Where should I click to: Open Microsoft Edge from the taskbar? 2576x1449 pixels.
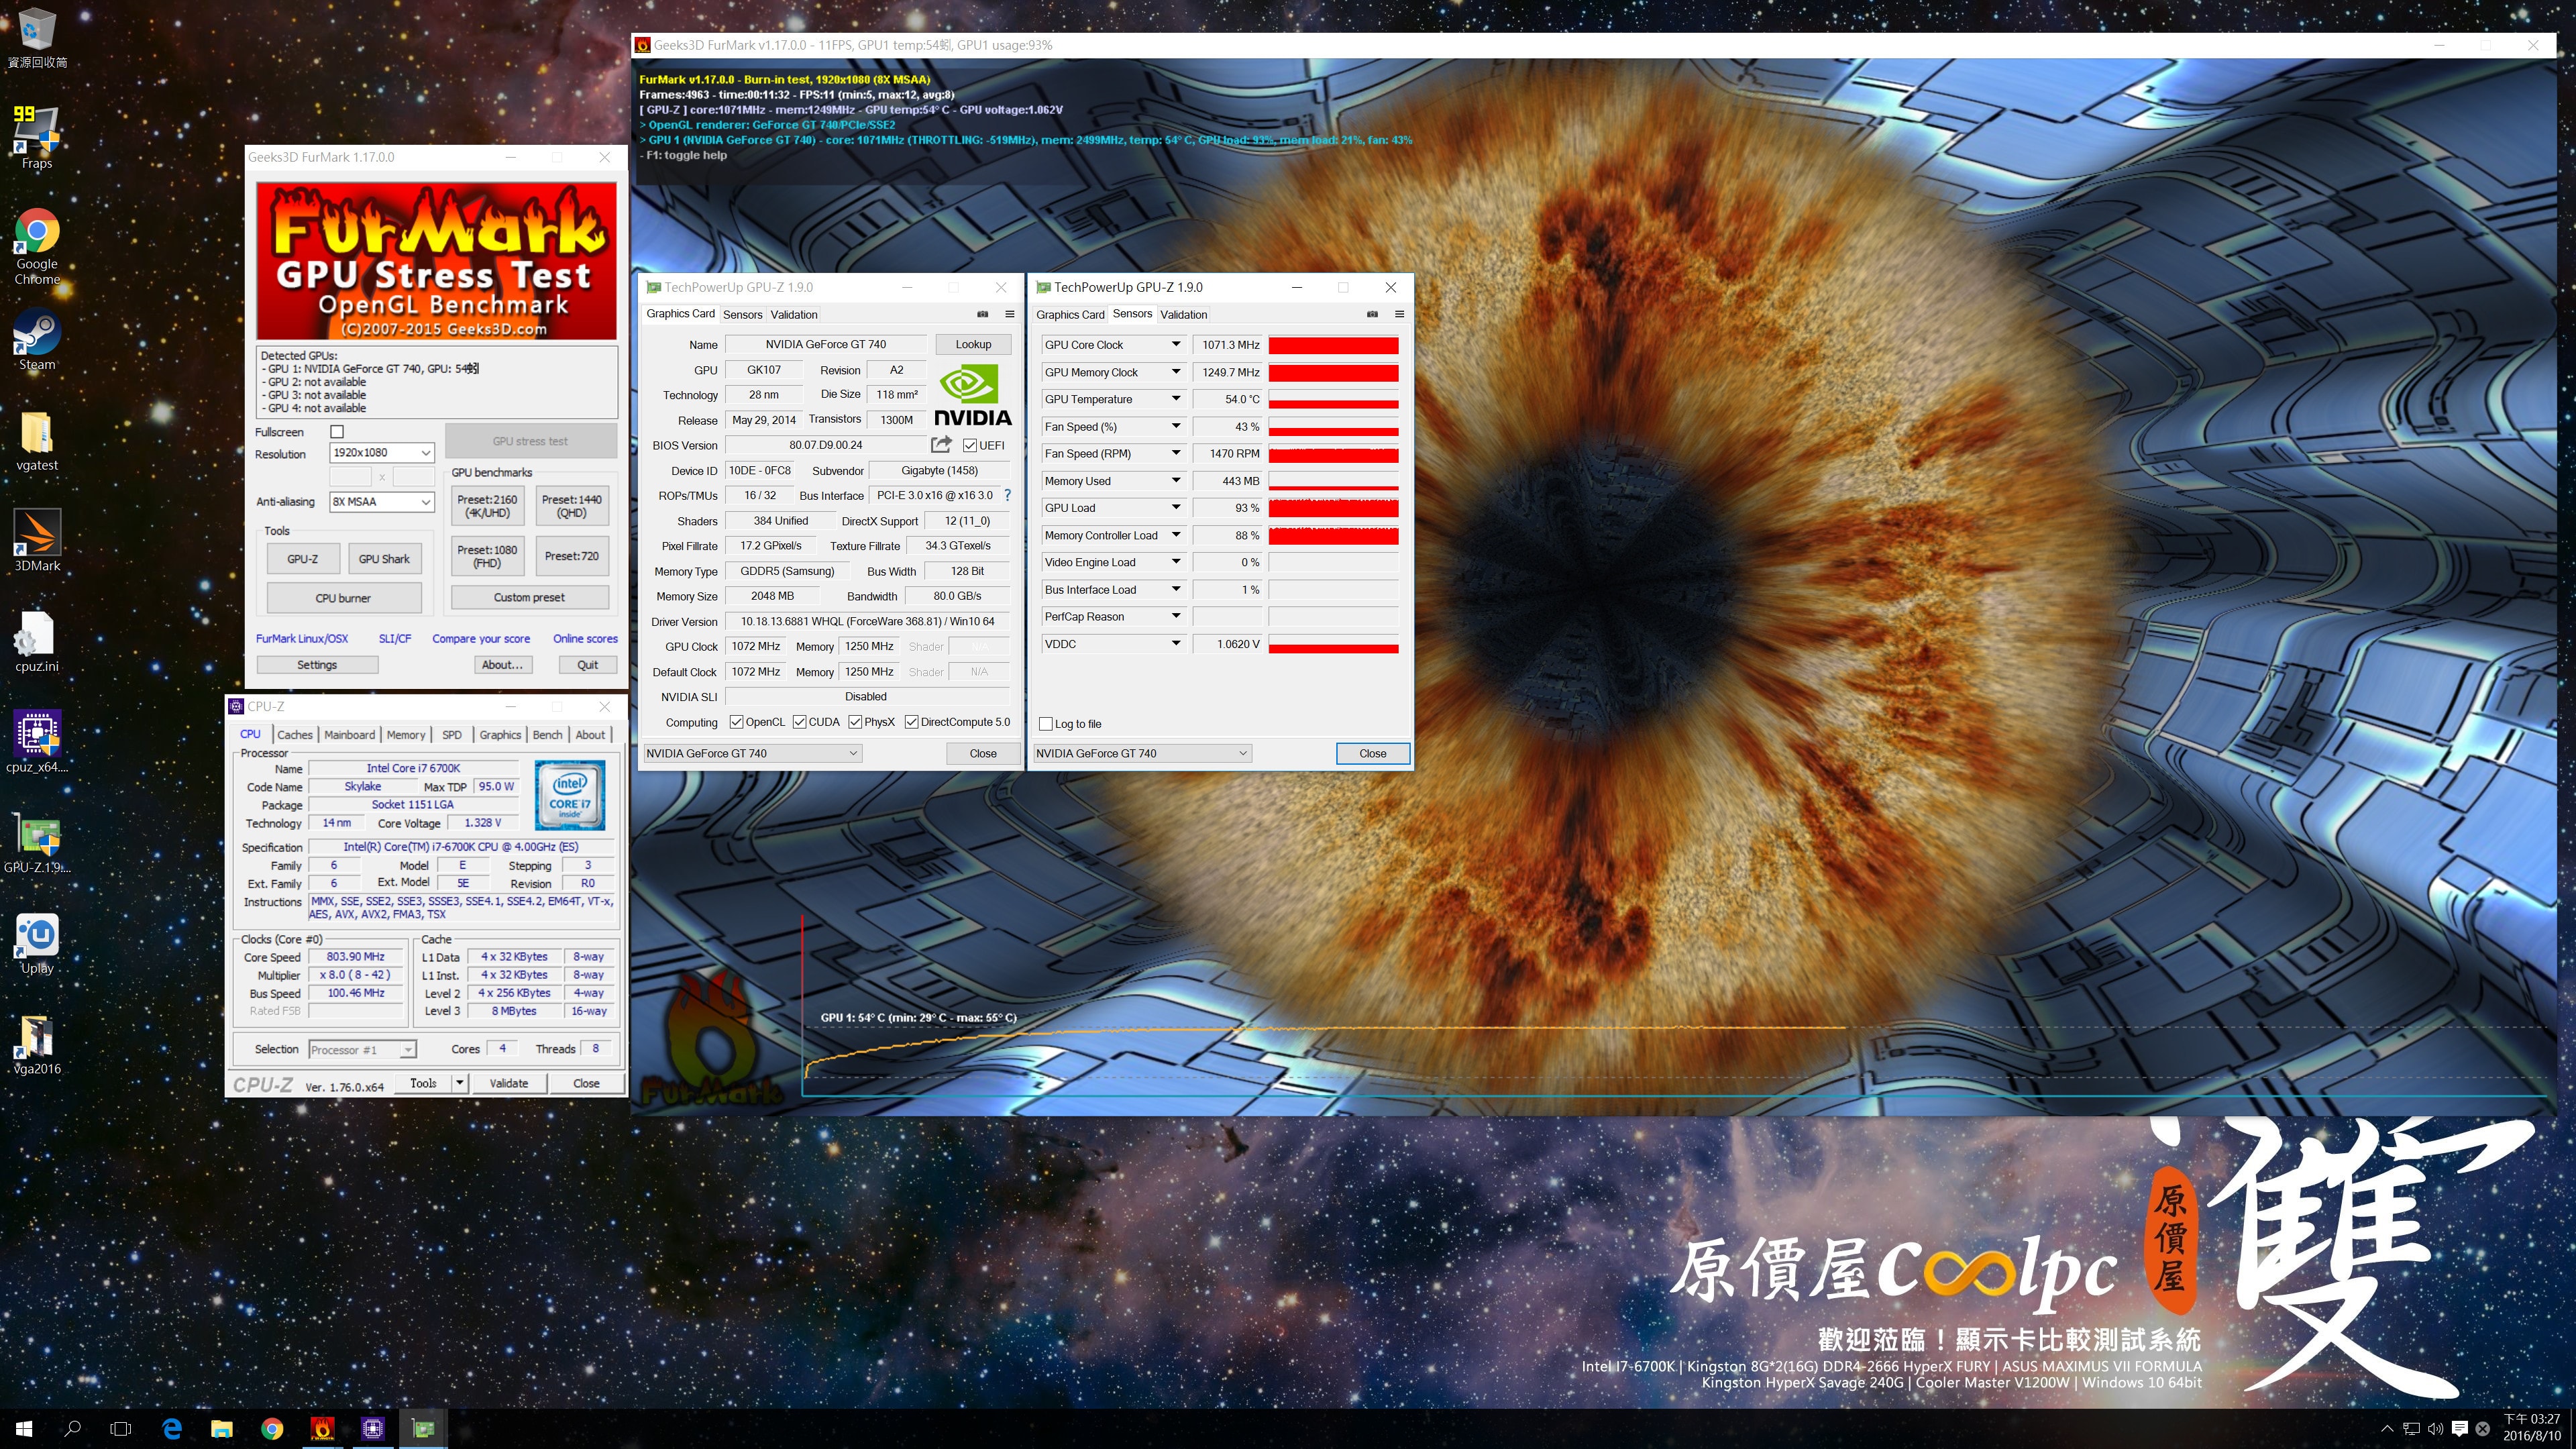172,1429
